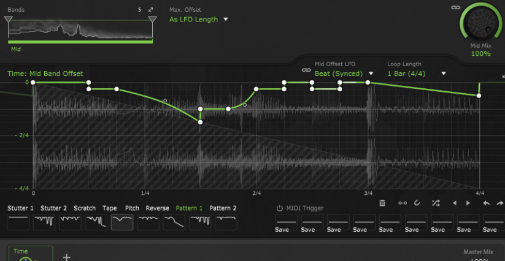The width and height of the screenshot is (505, 261).
Task: Switch to the Stutter 2 pattern tab
Action: point(53,208)
